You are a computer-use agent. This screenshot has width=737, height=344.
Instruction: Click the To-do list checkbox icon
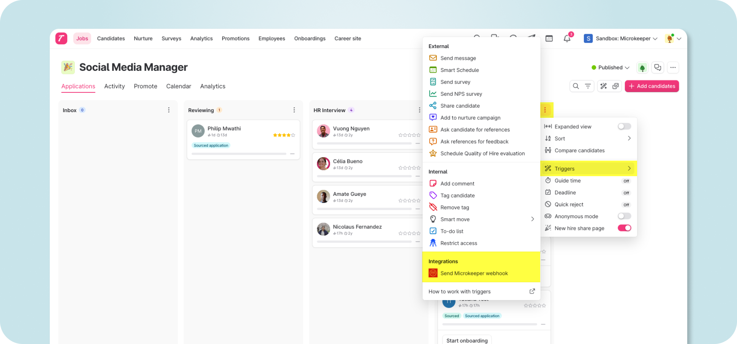[x=433, y=231]
